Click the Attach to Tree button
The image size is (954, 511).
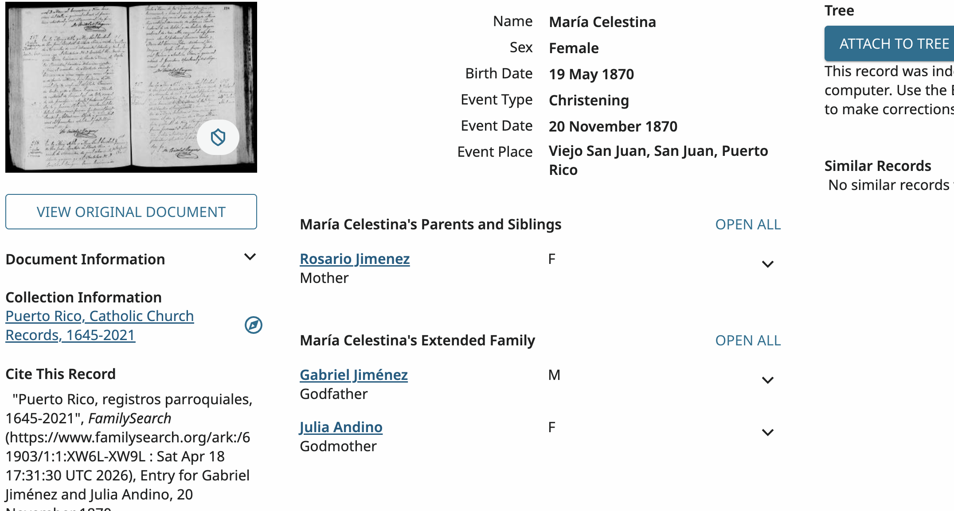(889, 43)
